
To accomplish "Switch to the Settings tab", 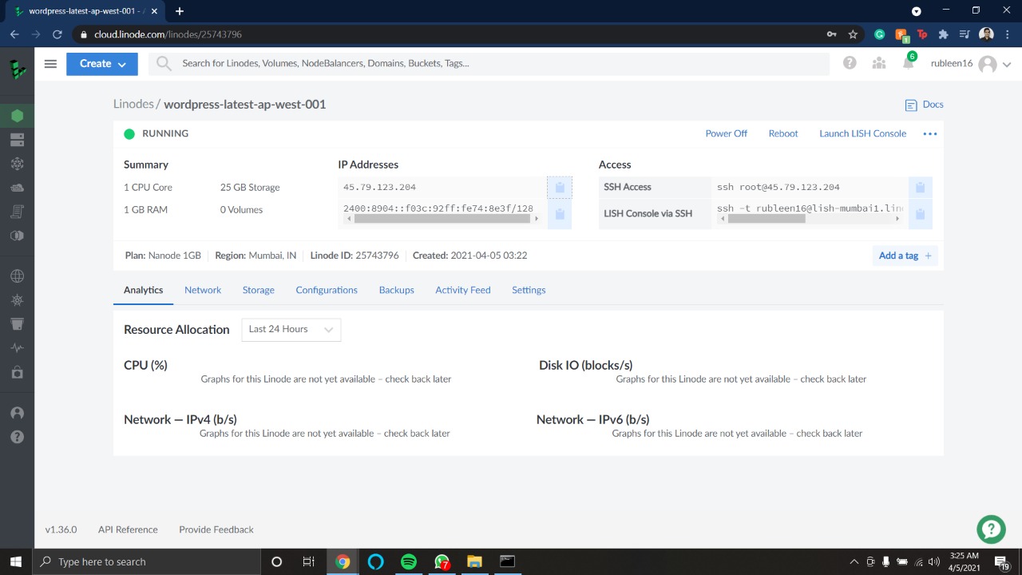I will click(529, 290).
